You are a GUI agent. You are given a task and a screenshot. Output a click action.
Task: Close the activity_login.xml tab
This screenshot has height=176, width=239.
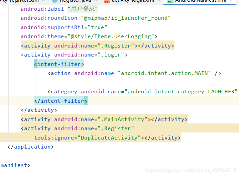point(159,1)
